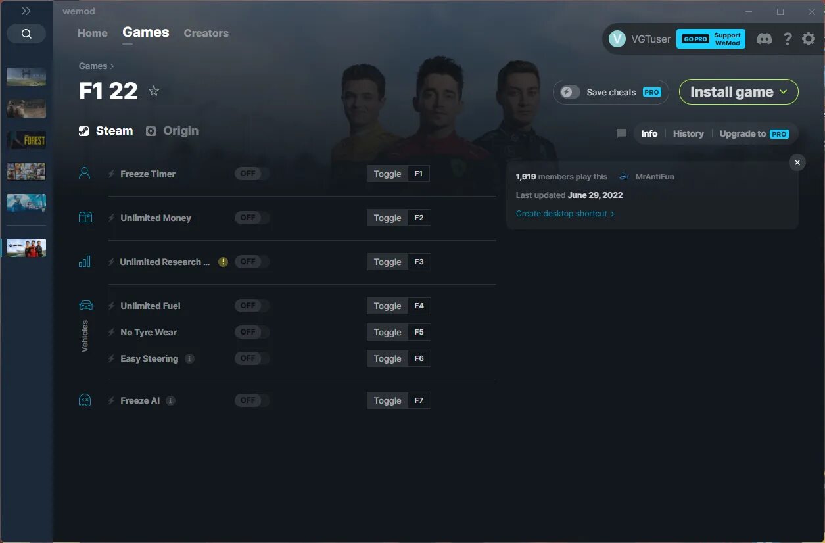Image resolution: width=825 pixels, height=543 pixels.
Task: Show the Unlimited Research warning icon
Action: coord(223,262)
